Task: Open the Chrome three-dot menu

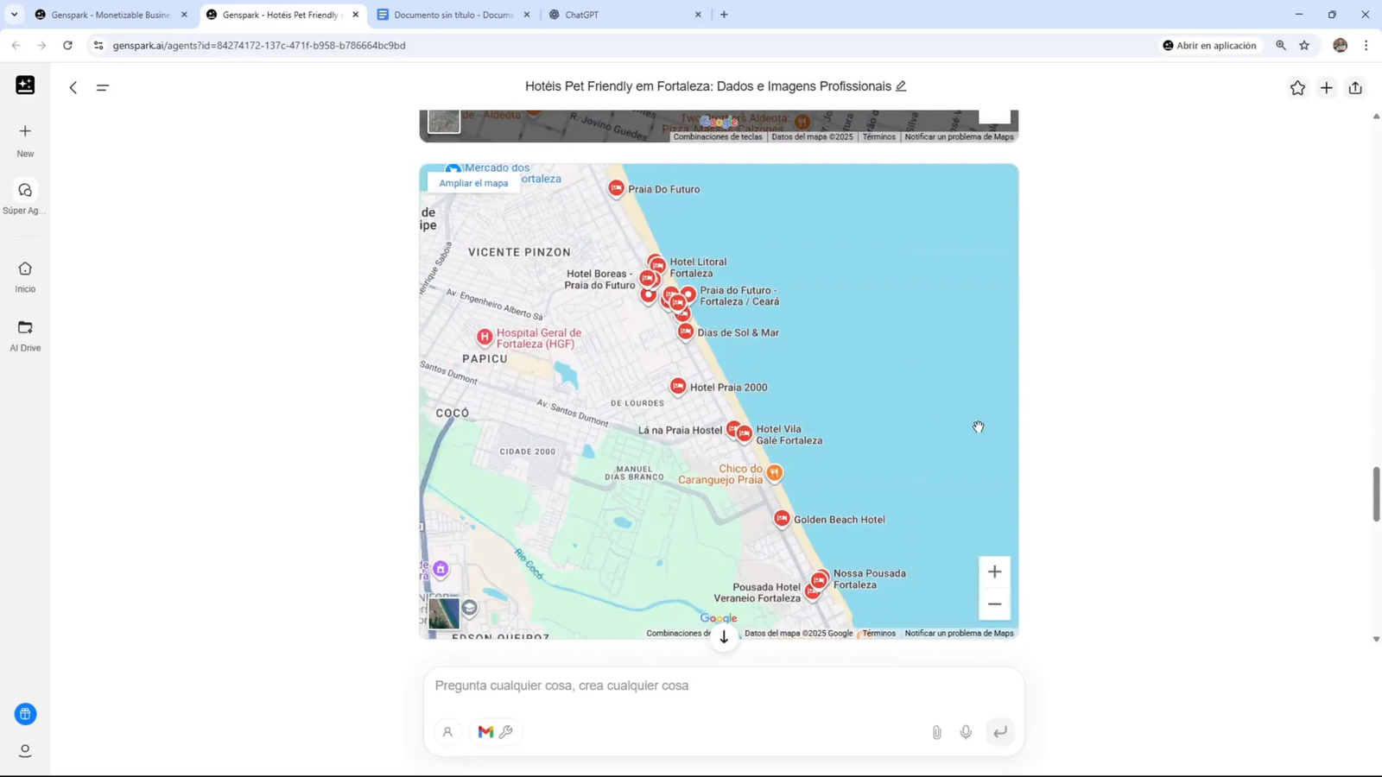Action: tap(1366, 45)
